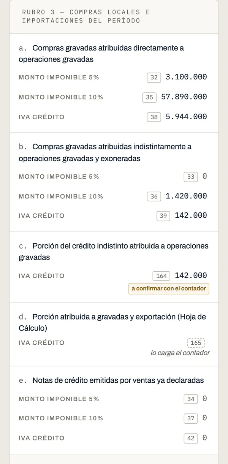Select section d 'Hoja de Cálculo' heading
This screenshot has height=464, width=228.
[x=112, y=322]
